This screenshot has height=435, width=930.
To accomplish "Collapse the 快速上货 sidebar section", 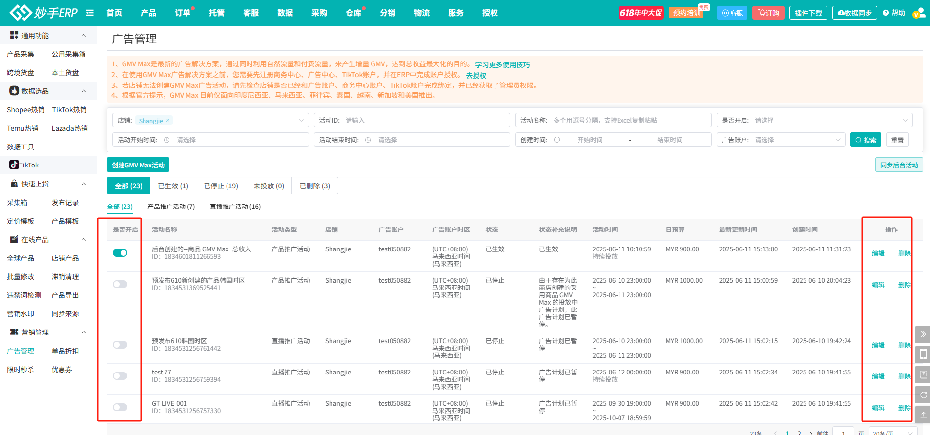I will (x=83, y=184).
